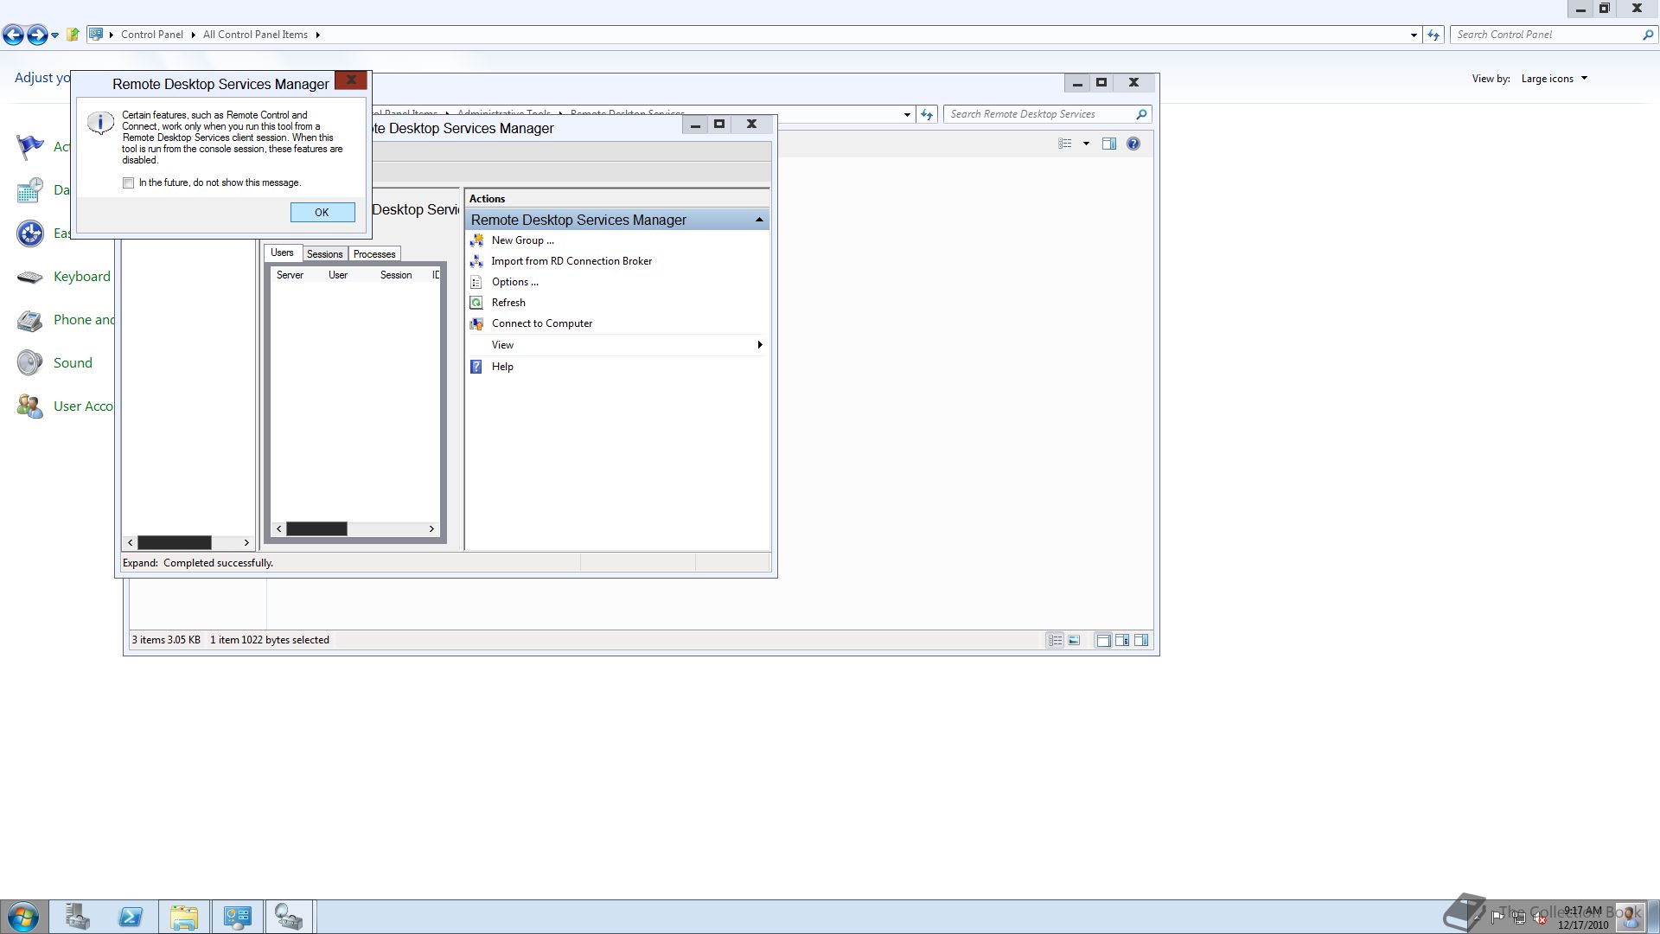Click the Server column header
1660x934 pixels.
pyautogui.click(x=290, y=275)
